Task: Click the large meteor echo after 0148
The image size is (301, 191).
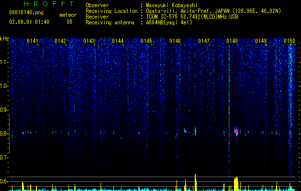Action: pyautogui.click(x=236, y=131)
